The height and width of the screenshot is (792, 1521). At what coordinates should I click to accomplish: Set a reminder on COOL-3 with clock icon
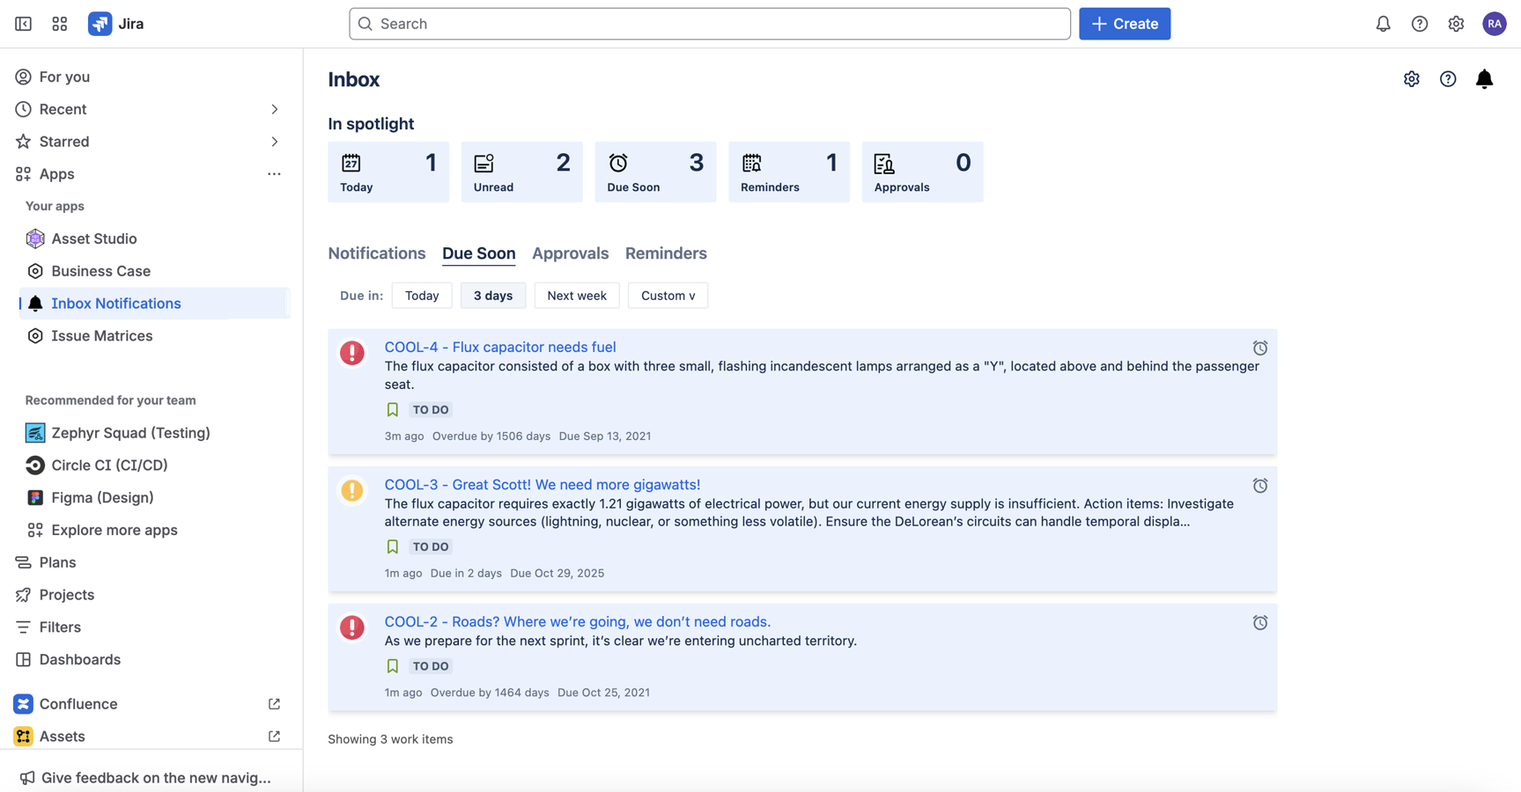point(1260,486)
